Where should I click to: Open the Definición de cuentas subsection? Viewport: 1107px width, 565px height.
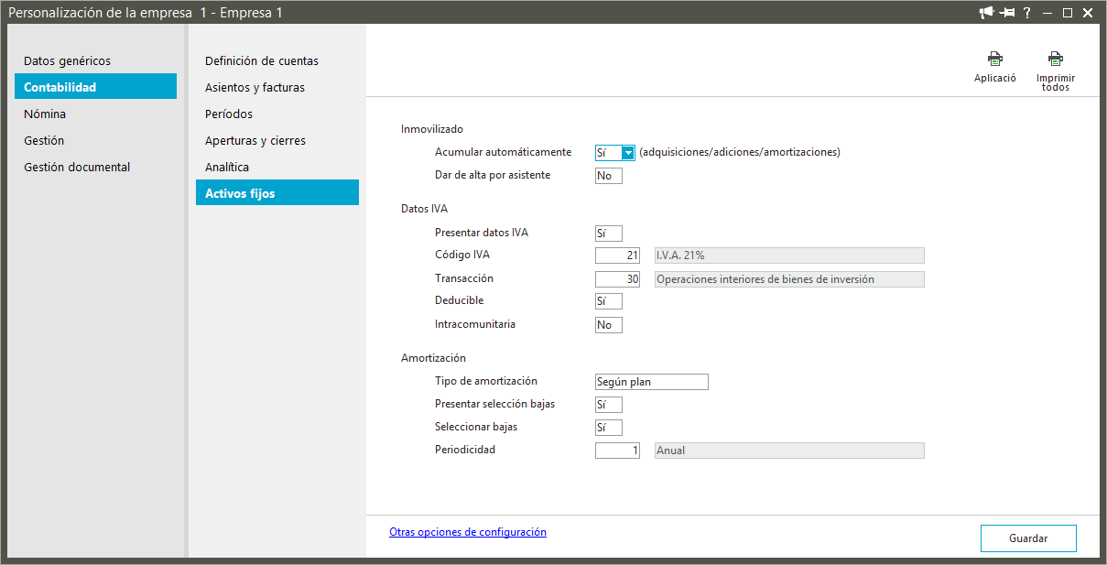pos(262,60)
